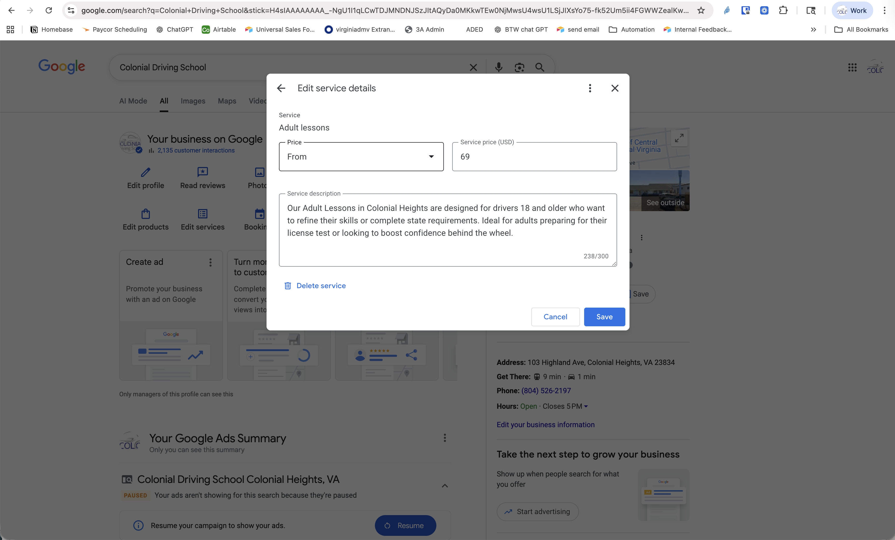Click the info icon beside Resume your campaign
The height and width of the screenshot is (540, 895).
(138, 525)
